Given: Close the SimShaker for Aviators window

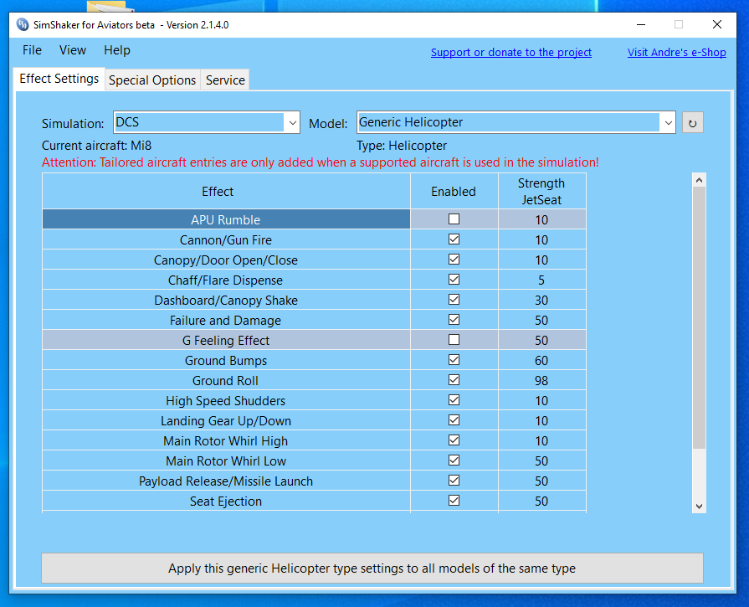Looking at the screenshot, I should coord(716,24).
